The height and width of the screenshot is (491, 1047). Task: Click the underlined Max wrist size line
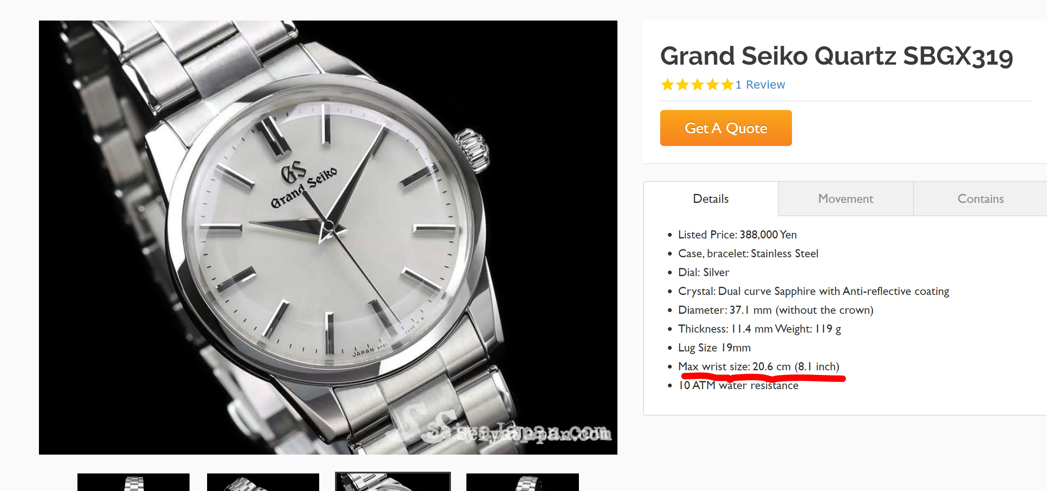759,366
